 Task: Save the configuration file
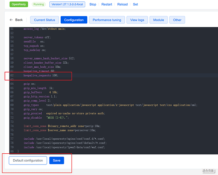click(x=56, y=160)
